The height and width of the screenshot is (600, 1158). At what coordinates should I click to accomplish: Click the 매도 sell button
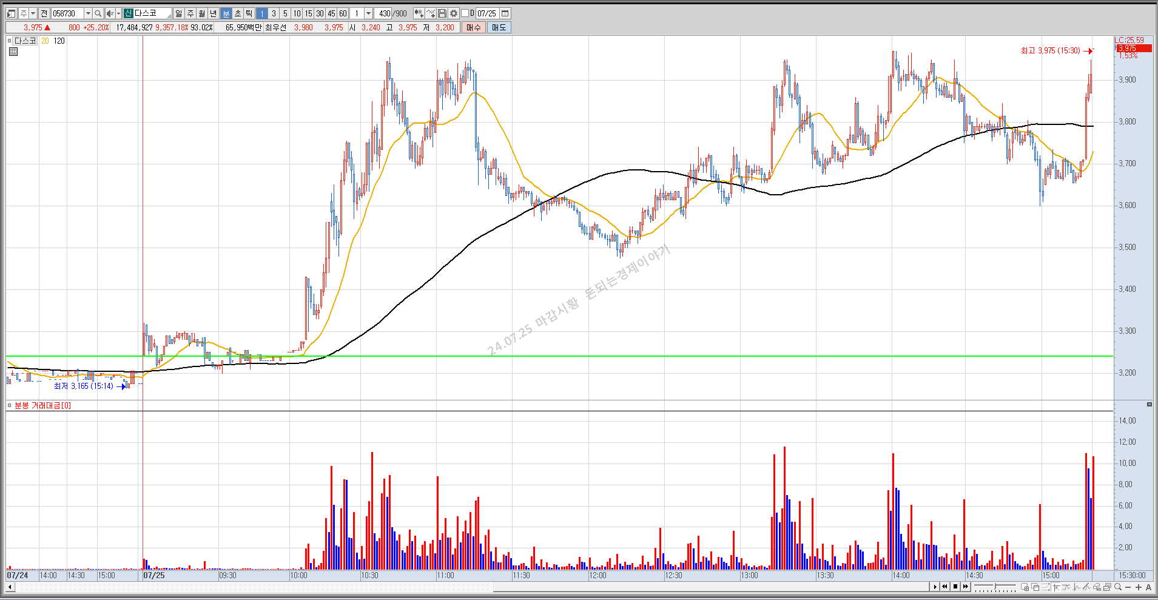pos(499,27)
